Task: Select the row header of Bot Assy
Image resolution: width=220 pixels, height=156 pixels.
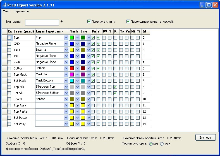Action: (4, 124)
